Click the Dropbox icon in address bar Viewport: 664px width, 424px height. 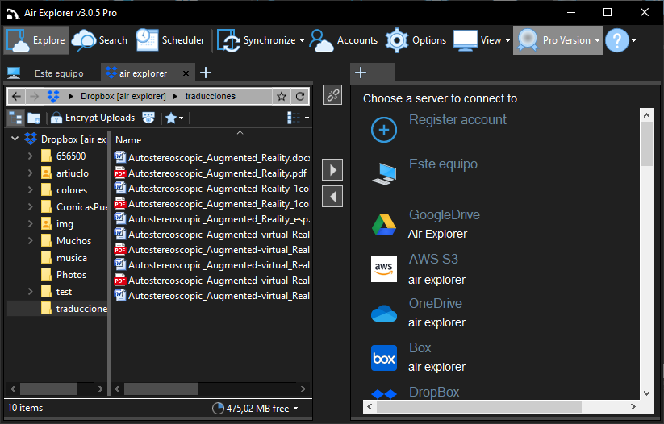[x=53, y=97]
